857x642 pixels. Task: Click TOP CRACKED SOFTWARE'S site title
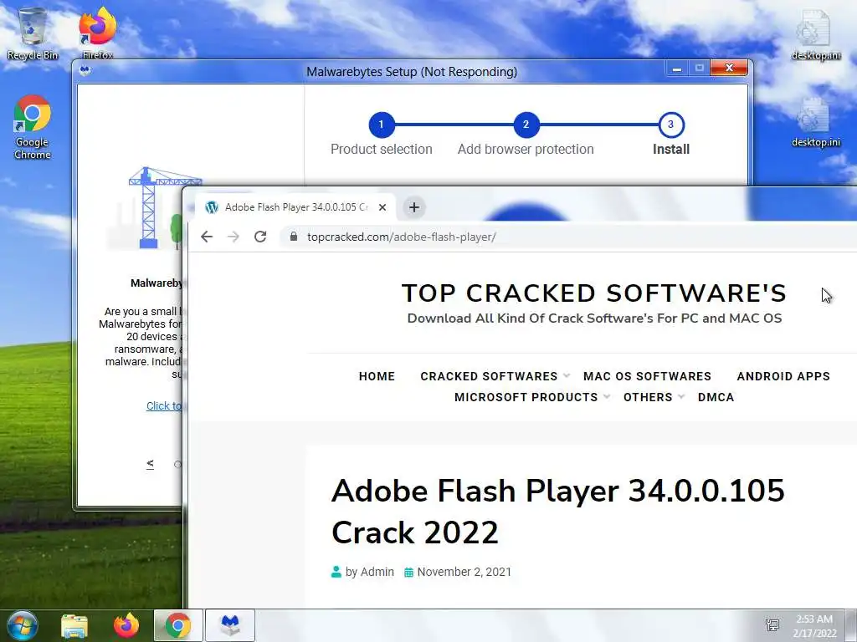tap(594, 293)
